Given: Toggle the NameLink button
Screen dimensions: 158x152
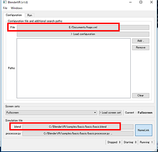Looking at the screenshot, I should coord(144,130).
